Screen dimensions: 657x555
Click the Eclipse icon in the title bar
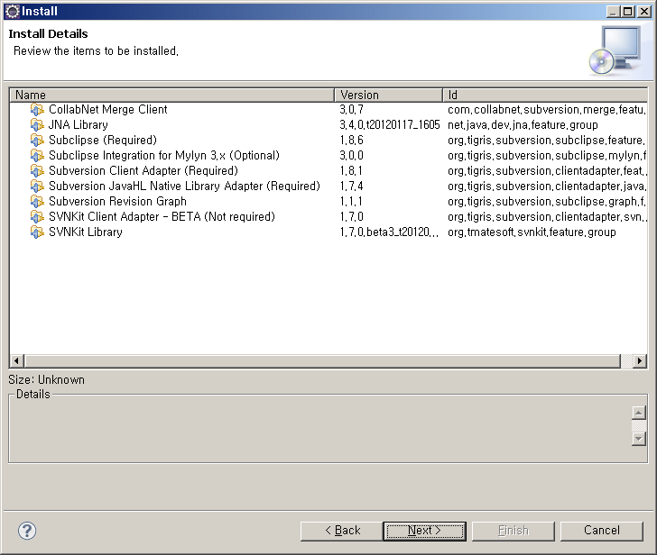point(12,11)
